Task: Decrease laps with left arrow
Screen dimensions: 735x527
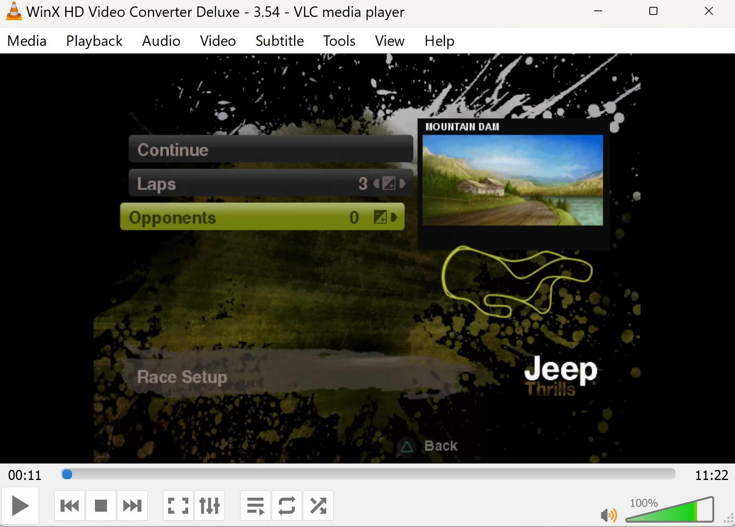Action: pyautogui.click(x=376, y=184)
